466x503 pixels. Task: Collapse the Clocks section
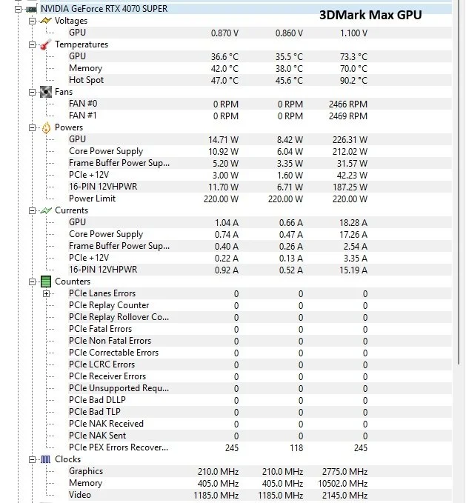click(32, 460)
